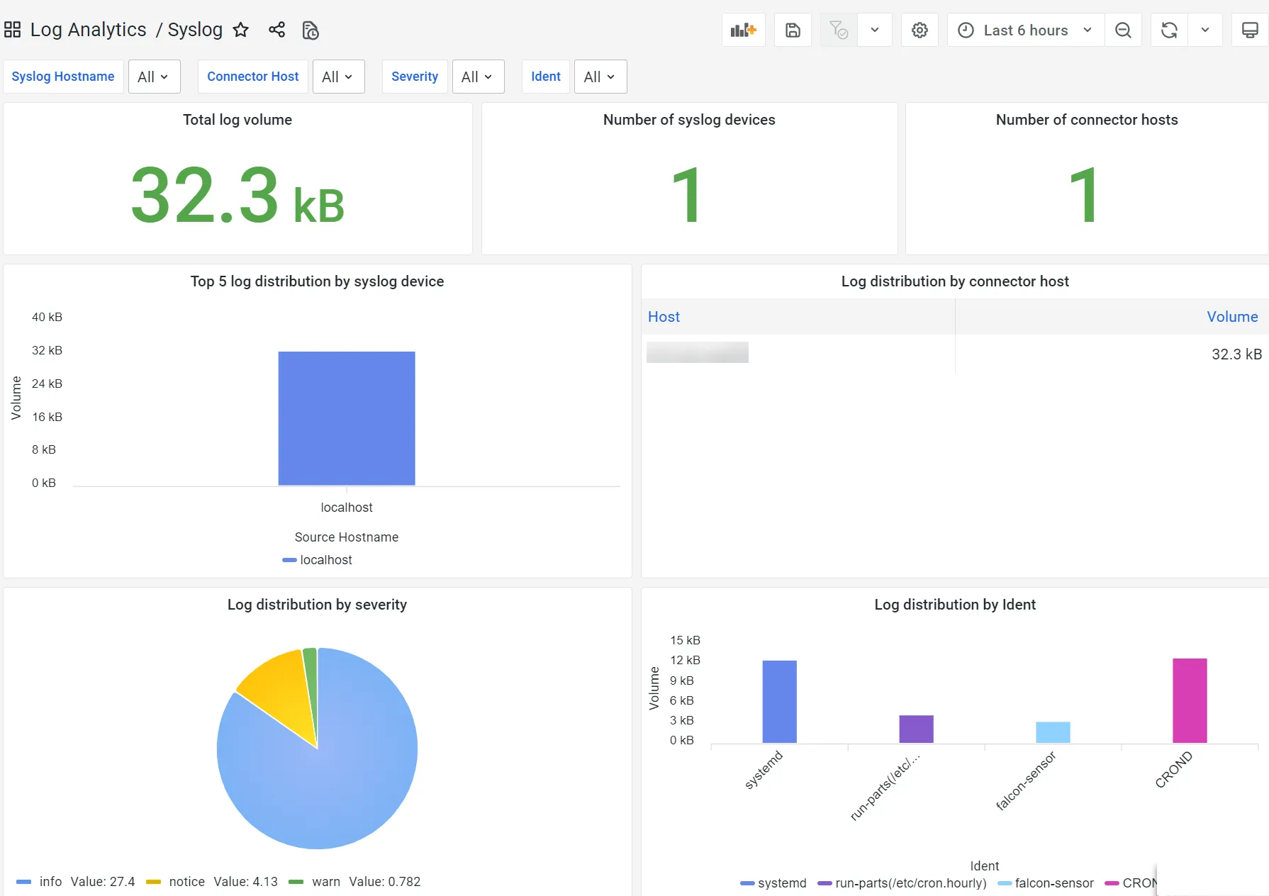Viewport: 1269px width, 896px height.
Task: Toggle localhost series in syslog device chart
Action: tap(326, 559)
